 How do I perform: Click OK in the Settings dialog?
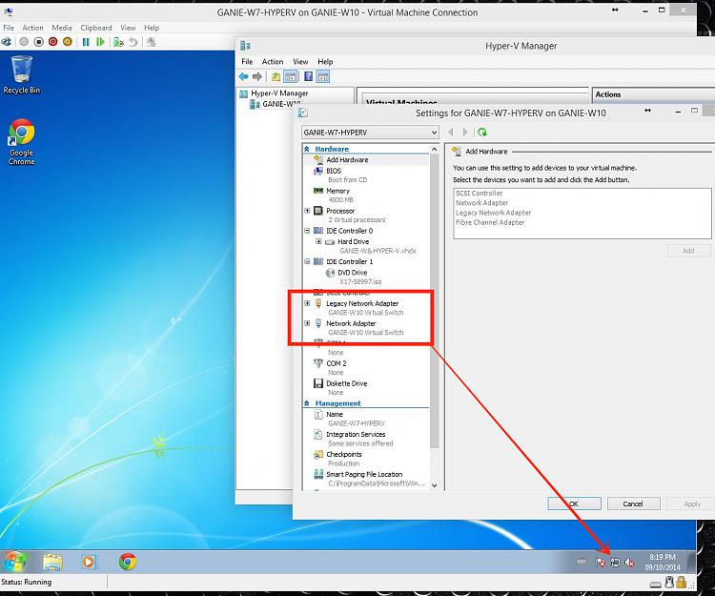point(574,504)
